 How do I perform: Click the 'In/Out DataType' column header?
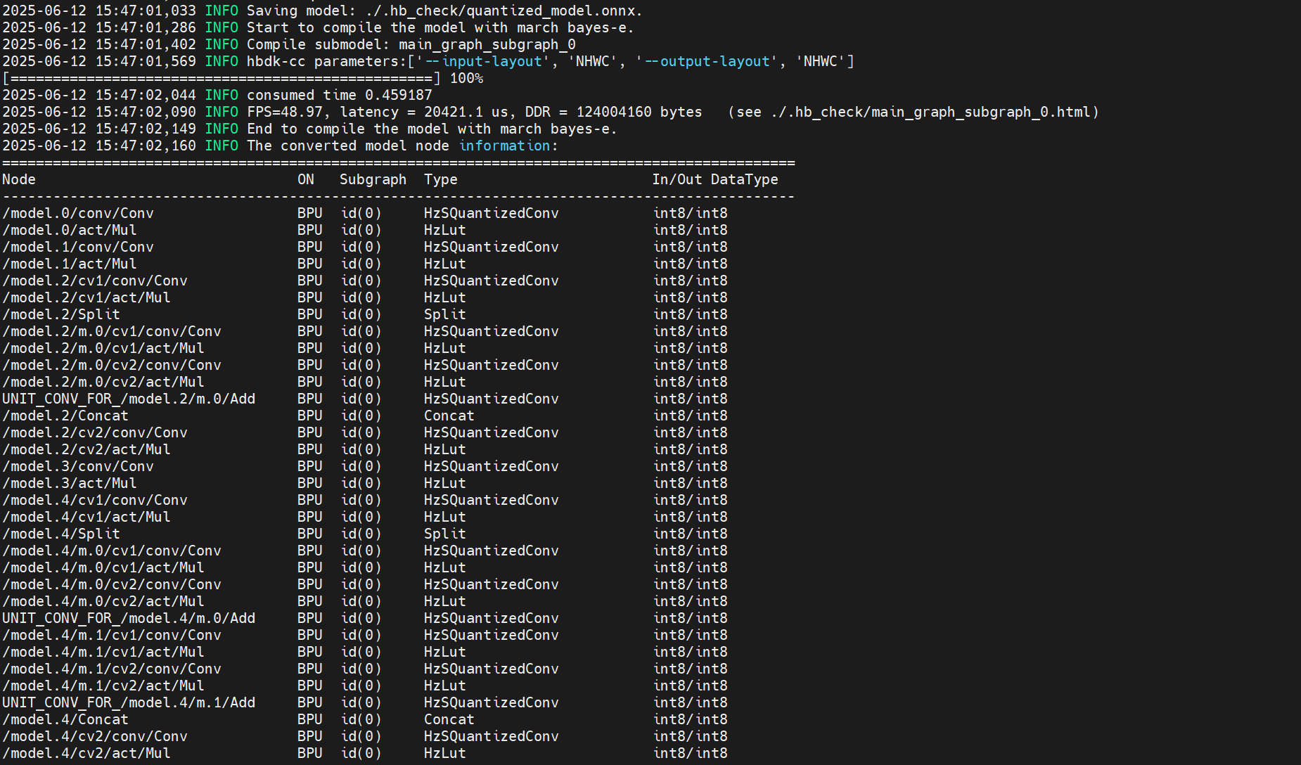pyautogui.click(x=715, y=179)
